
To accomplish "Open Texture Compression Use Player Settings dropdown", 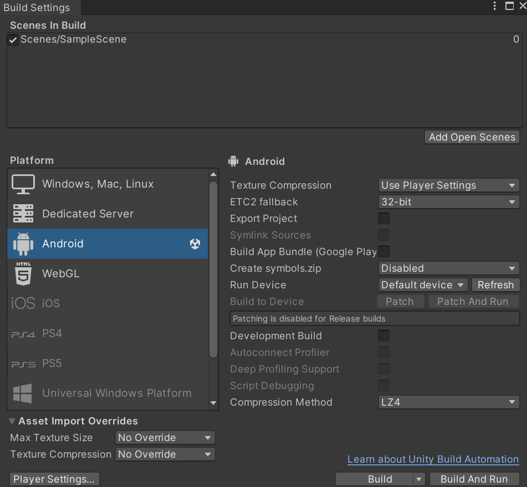I will [x=449, y=185].
